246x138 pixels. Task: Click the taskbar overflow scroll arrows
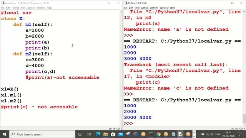tap(194, 134)
